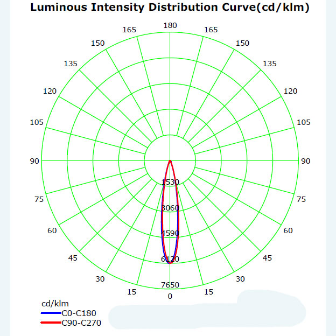
Task: Select the 7650 radial scale value
Action: [170, 285]
